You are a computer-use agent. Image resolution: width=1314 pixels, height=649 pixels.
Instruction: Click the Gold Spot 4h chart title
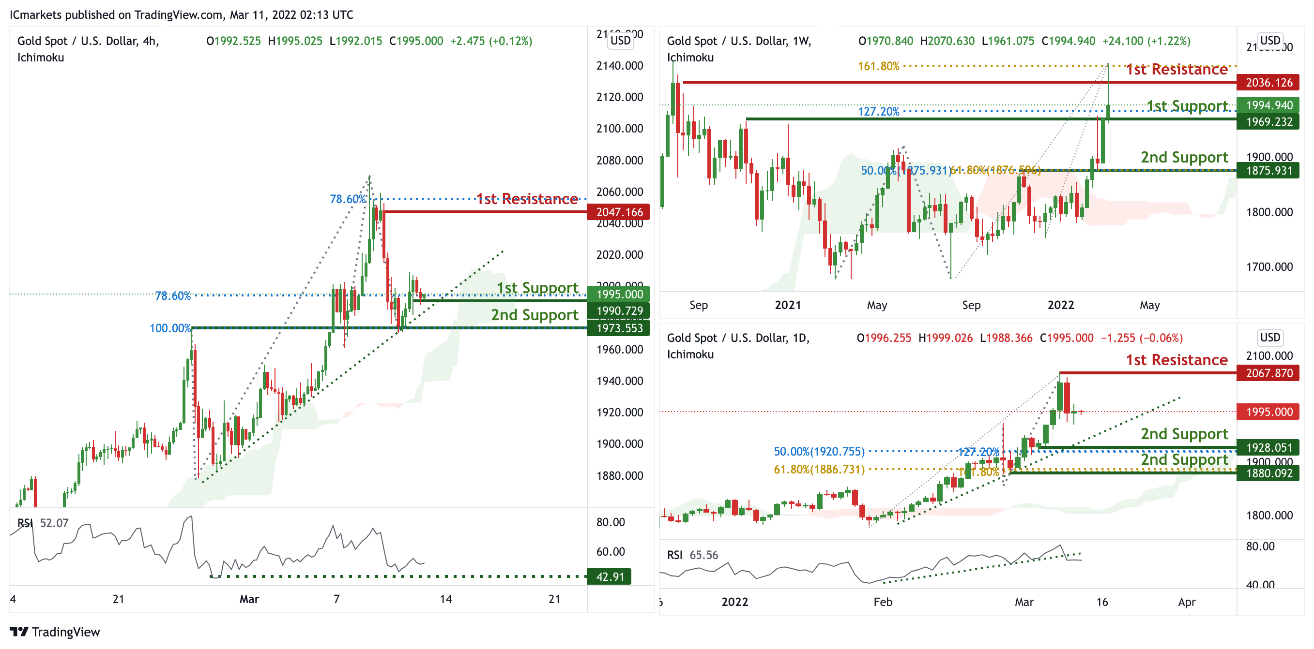[x=88, y=41]
